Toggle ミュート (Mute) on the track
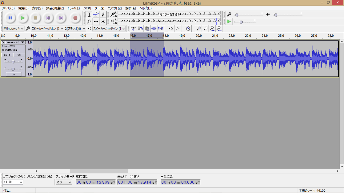The width and height of the screenshot is (344, 193). coord(7,55)
